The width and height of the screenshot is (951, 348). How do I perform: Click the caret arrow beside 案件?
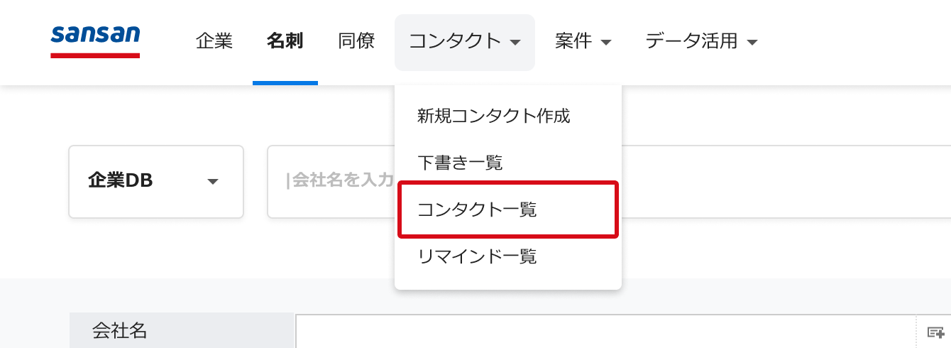[606, 43]
